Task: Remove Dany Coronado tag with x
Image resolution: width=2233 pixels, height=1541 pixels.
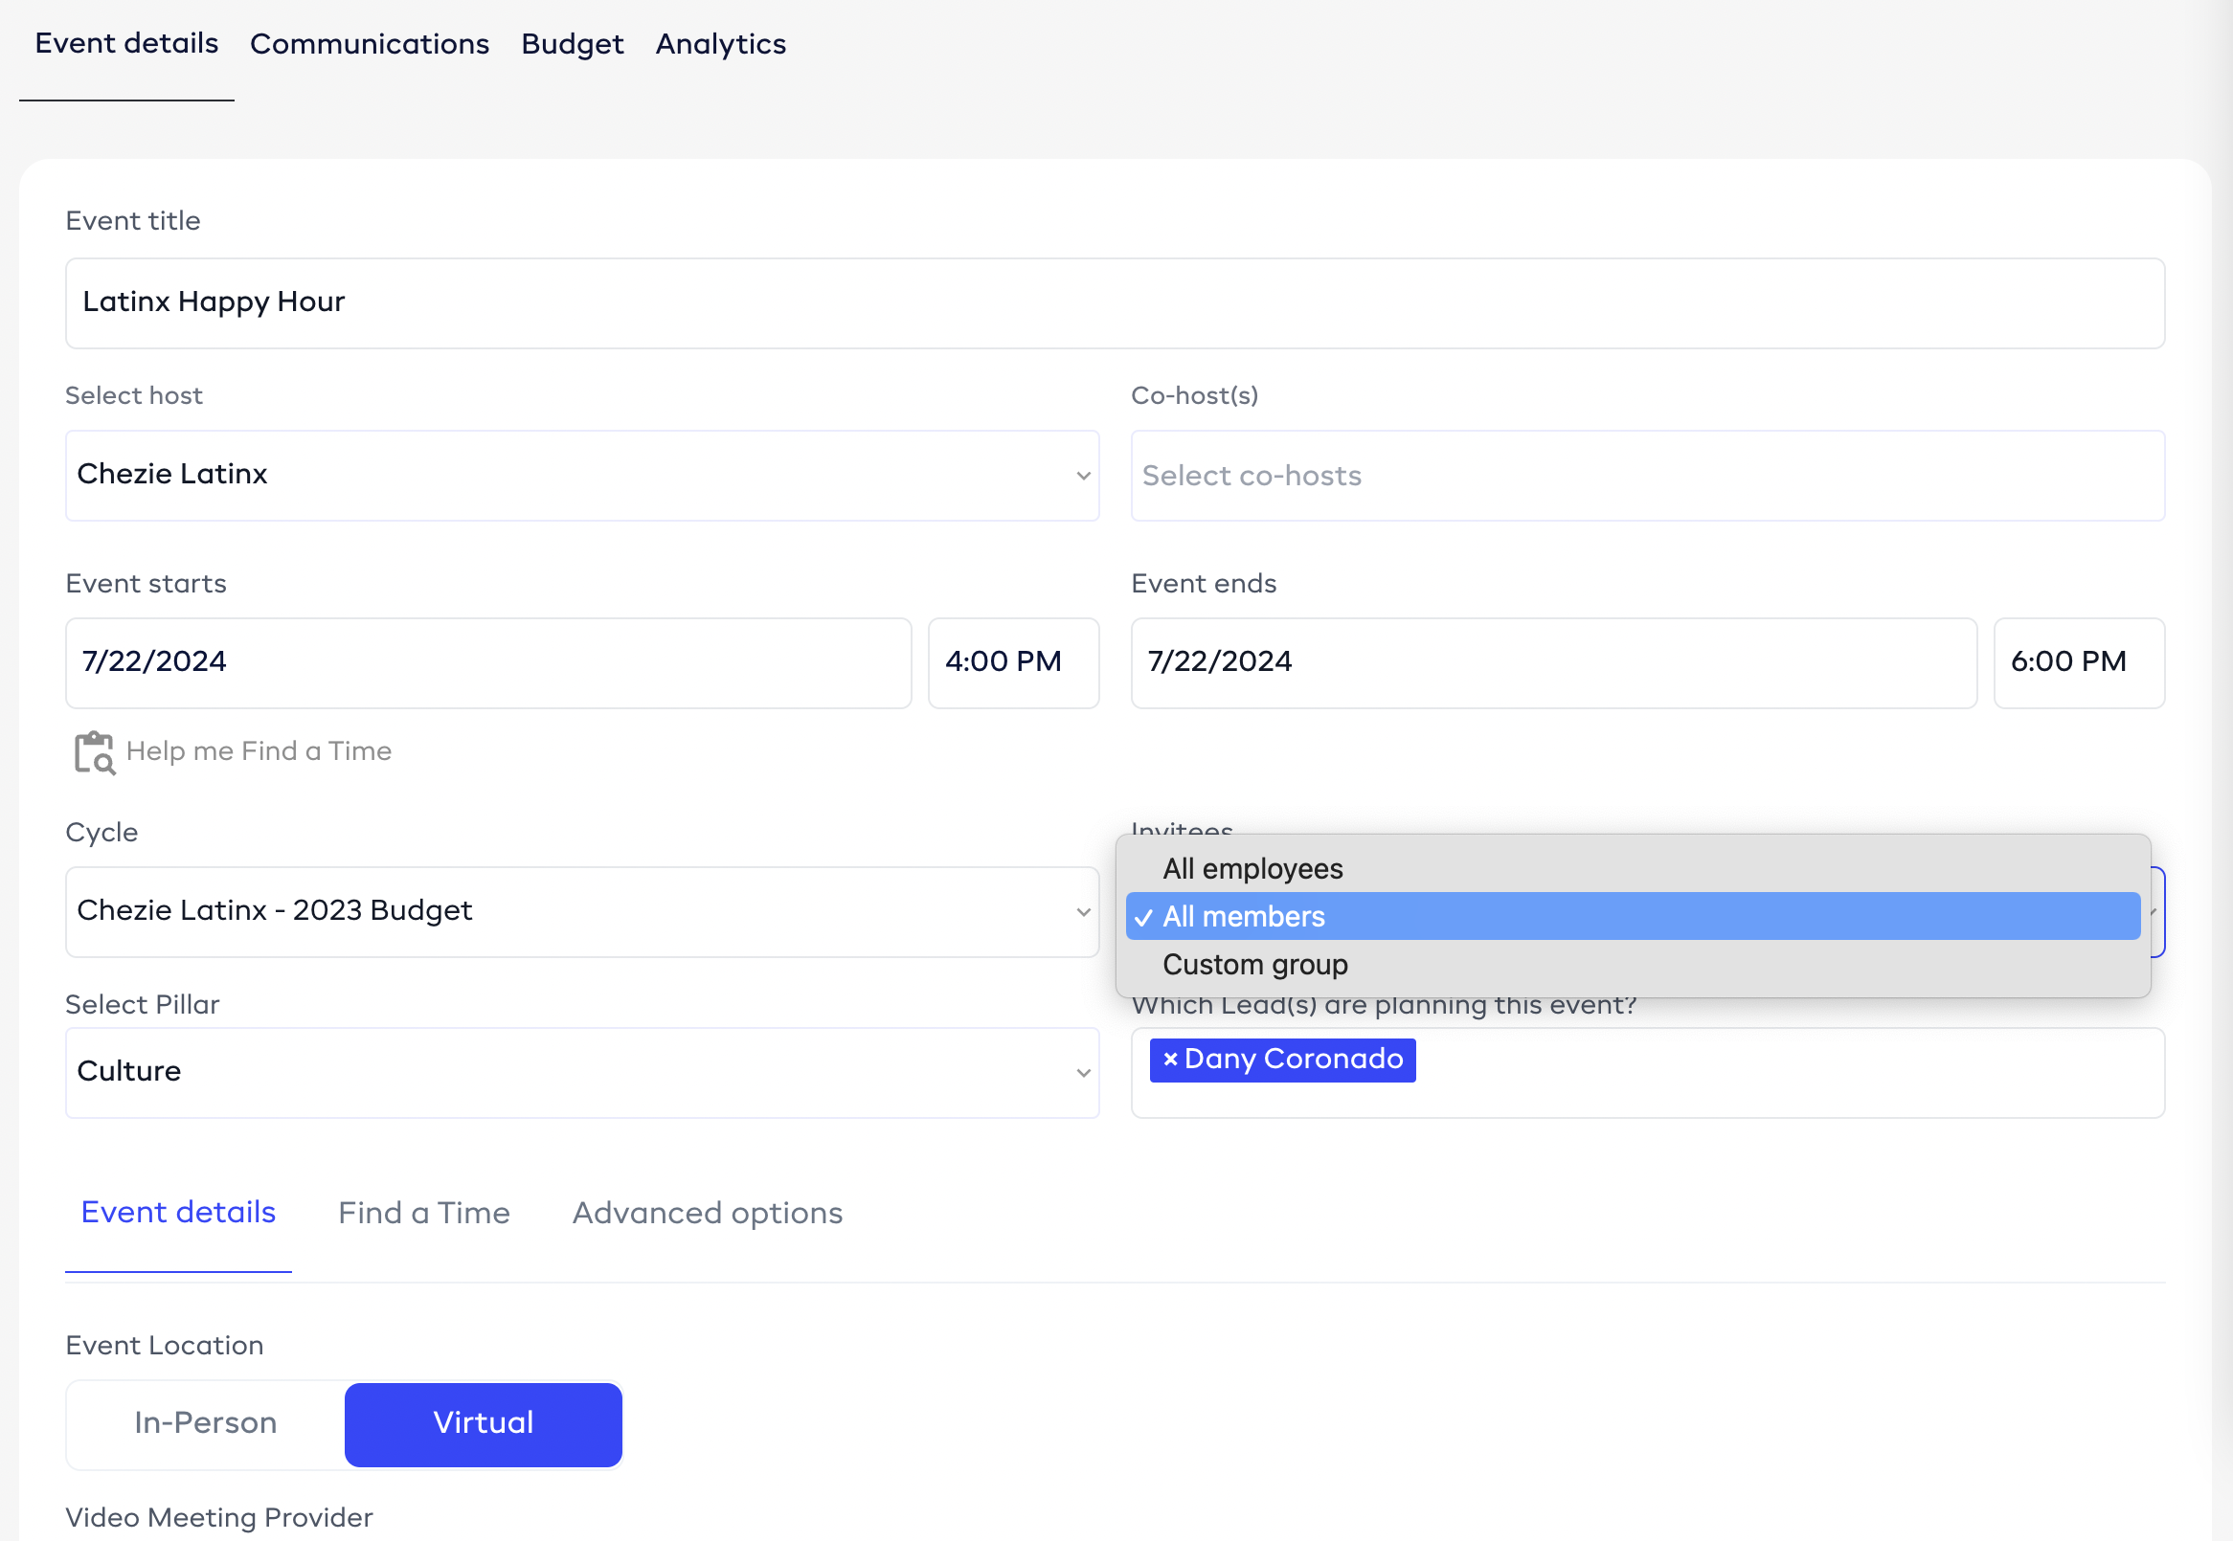Action: (x=1169, y=1060)
